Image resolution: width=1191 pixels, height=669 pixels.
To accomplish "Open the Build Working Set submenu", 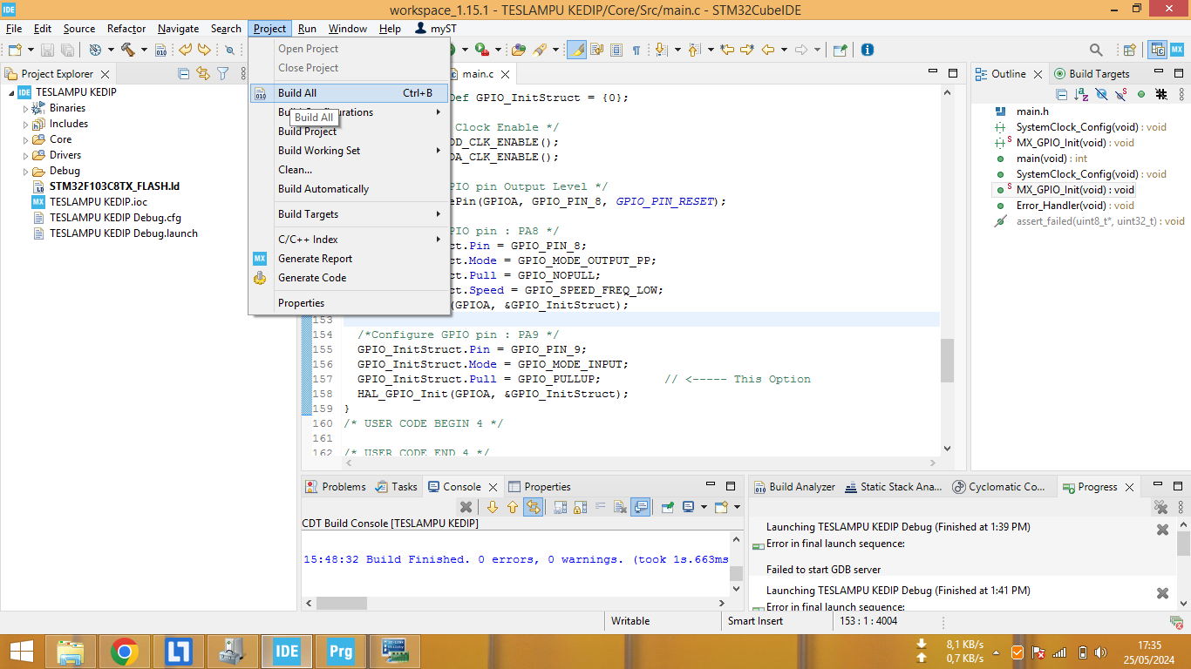I will click(x=349, y=151).
